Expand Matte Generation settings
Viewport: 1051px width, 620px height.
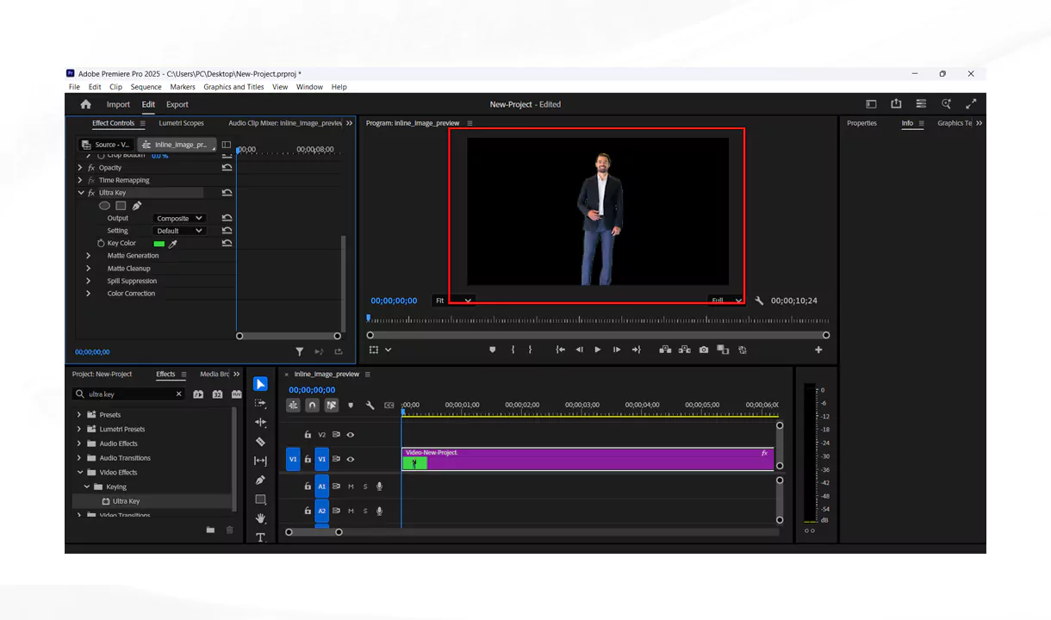pos(88,256)
